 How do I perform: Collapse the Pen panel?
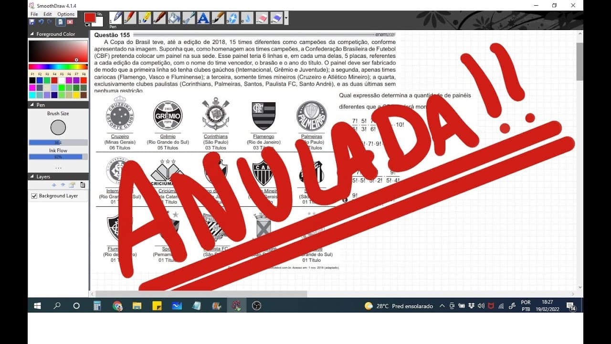(x=32, y=105)
